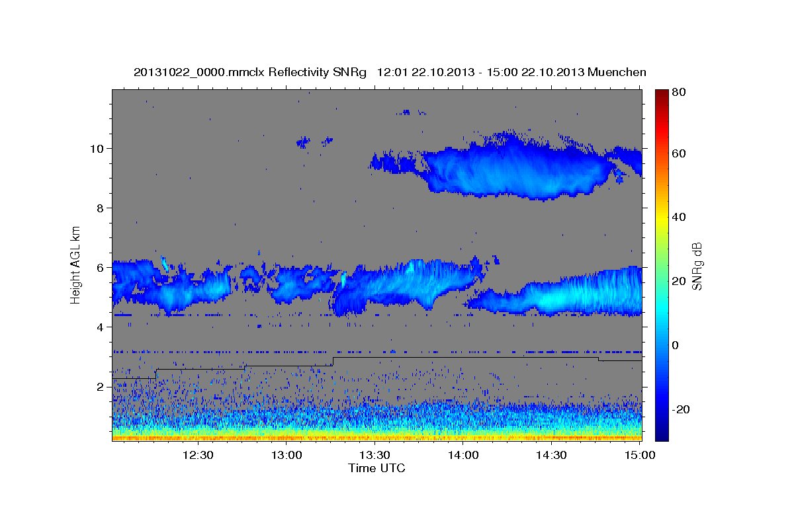The image size is (794, 529).
Task: Click the height axis label 4
Action: pos(101,327)
